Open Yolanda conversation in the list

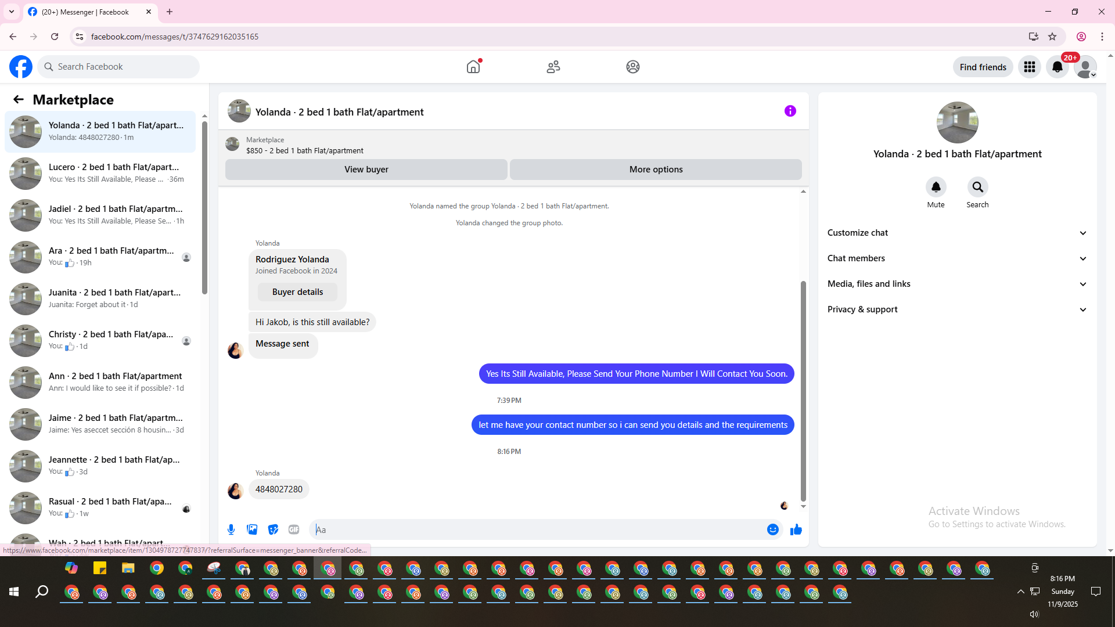coord(100,131)
